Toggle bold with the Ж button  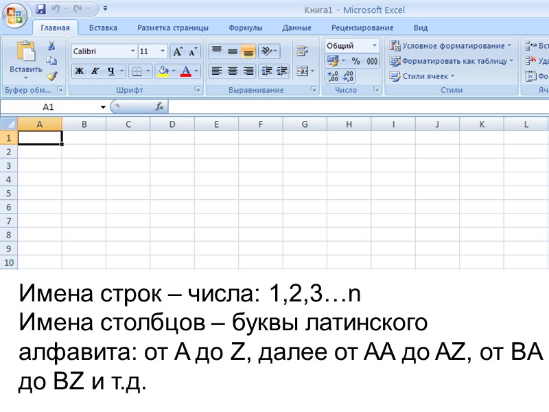79,71
